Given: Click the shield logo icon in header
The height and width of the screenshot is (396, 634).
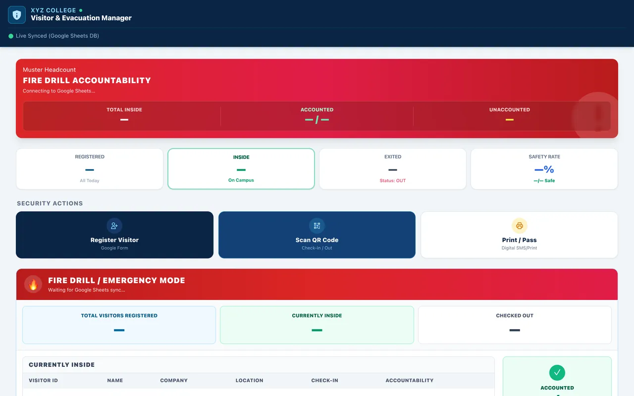Looking at the screenshot, I should 17,15.
